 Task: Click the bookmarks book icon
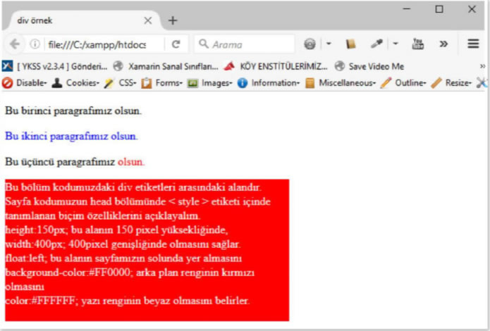point(351,44)
